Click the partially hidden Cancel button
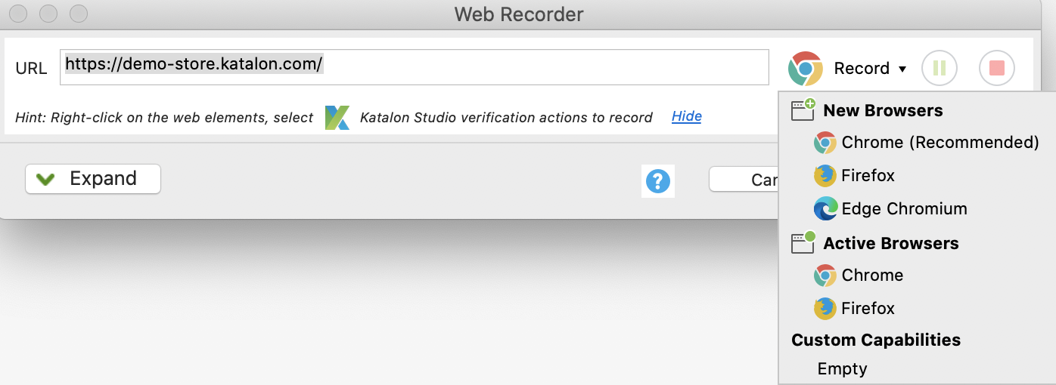The height and width of the screenshot is (385, 1056). point(744,180)
